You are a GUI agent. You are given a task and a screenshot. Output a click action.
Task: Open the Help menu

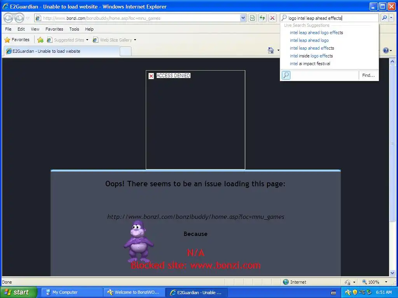coord(89,29)
